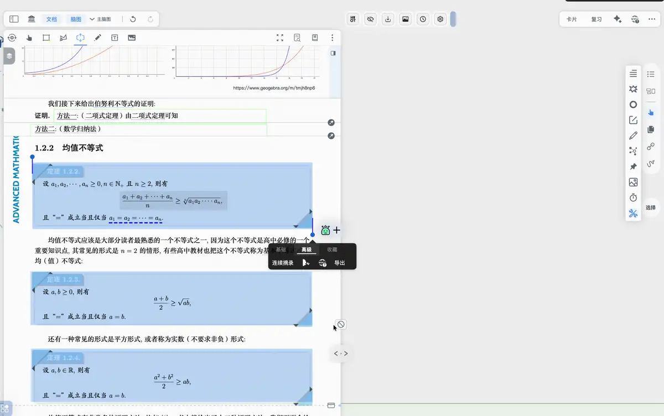
Task: Toggle the hidden-eye visibility button
Action: pyautogui.click(x=371, y=19)
